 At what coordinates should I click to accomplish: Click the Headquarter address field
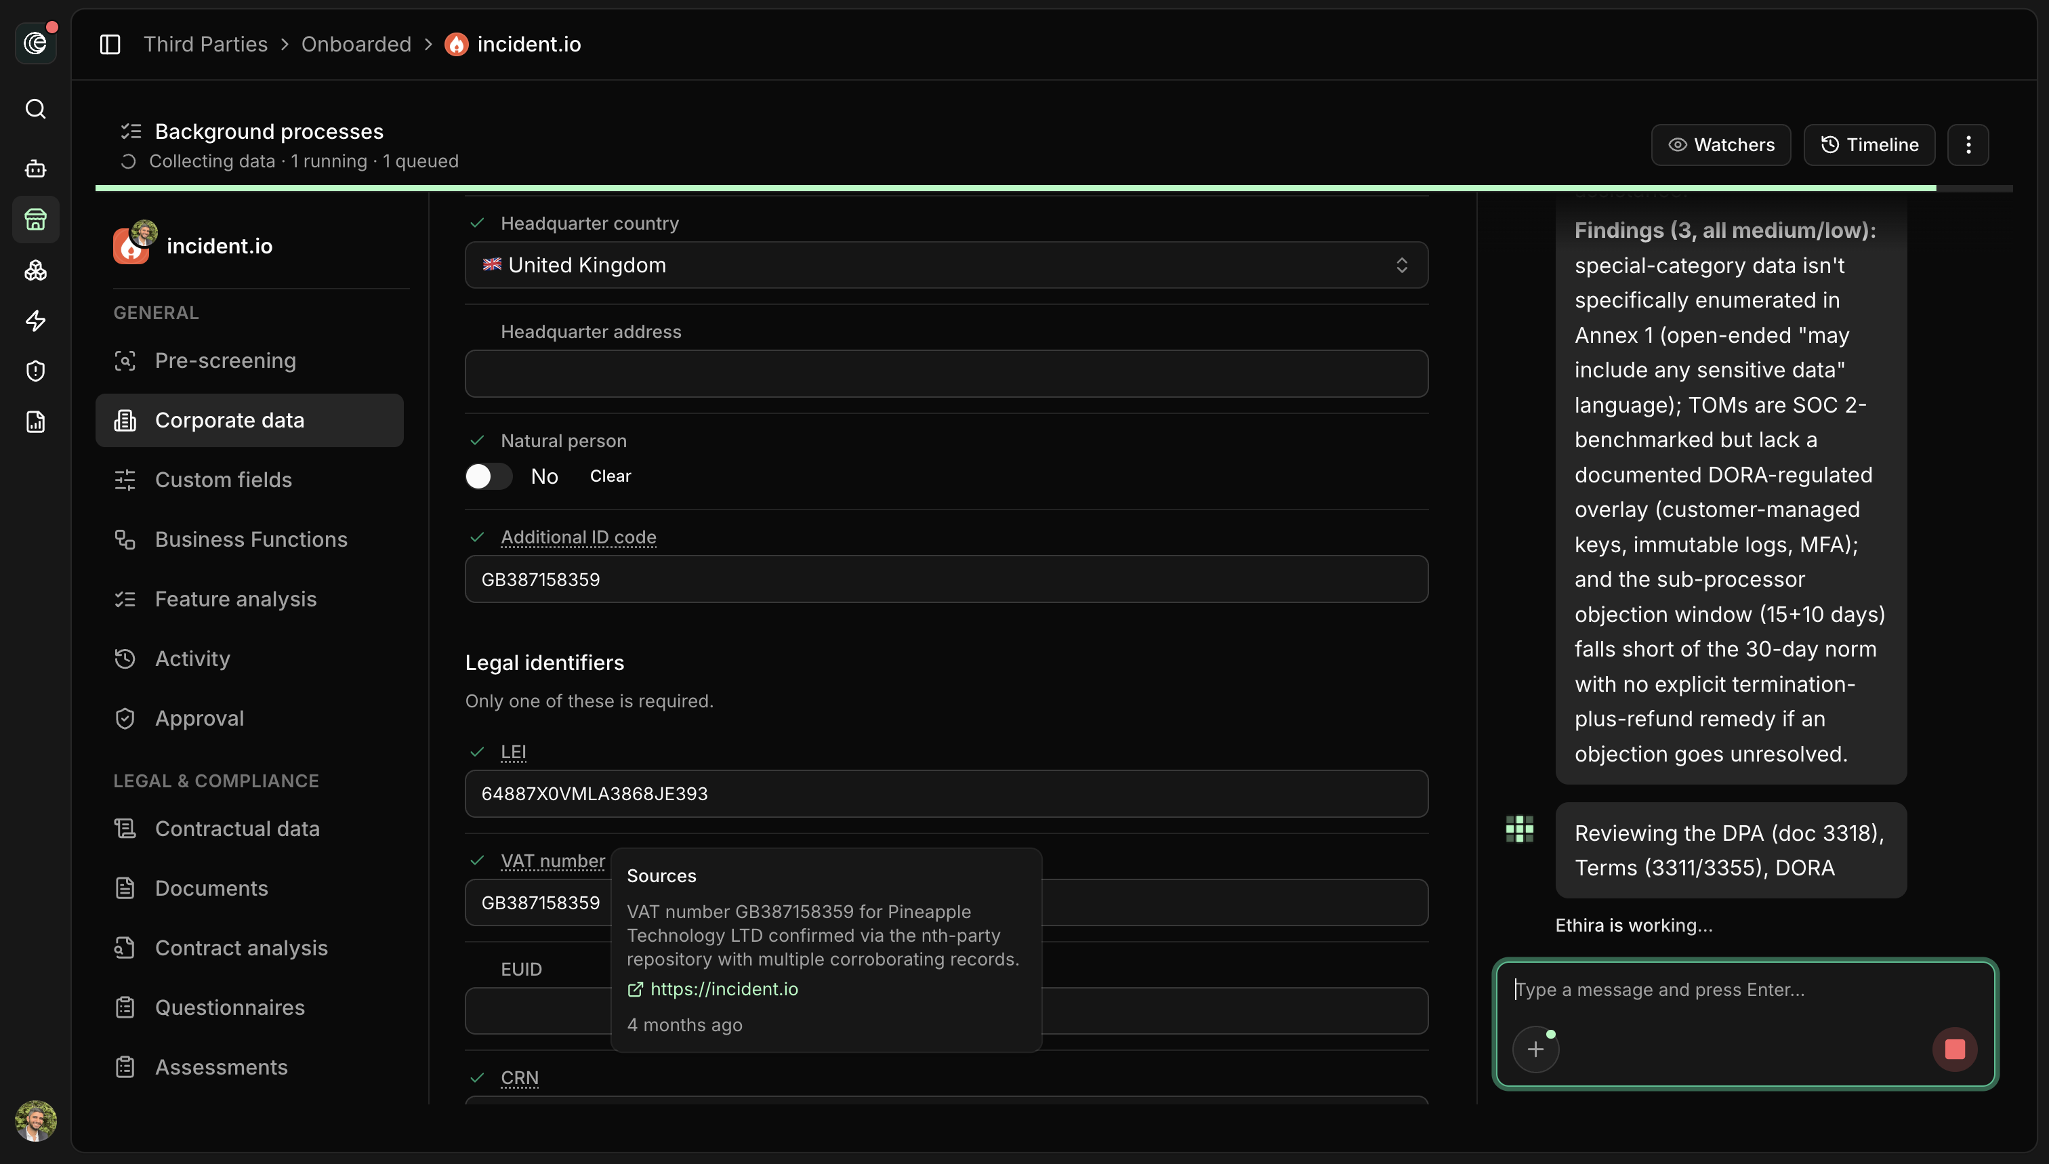point(946,373)
